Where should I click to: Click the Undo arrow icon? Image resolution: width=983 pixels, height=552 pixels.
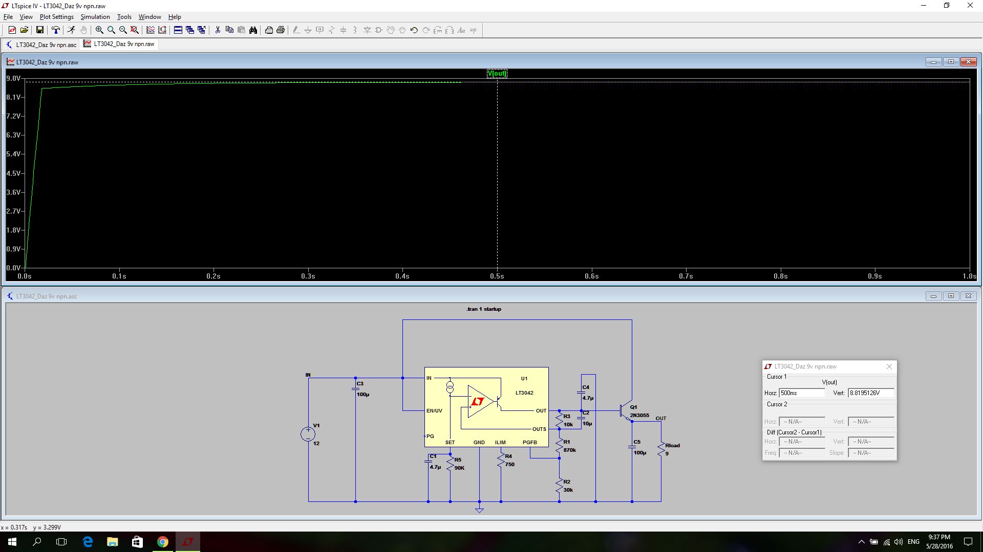[x=414, y=30]
